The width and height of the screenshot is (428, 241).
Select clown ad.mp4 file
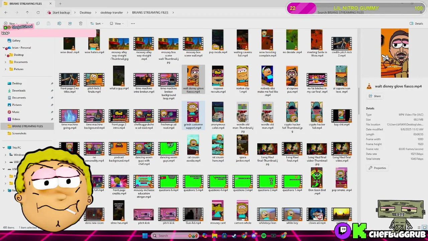317,216
